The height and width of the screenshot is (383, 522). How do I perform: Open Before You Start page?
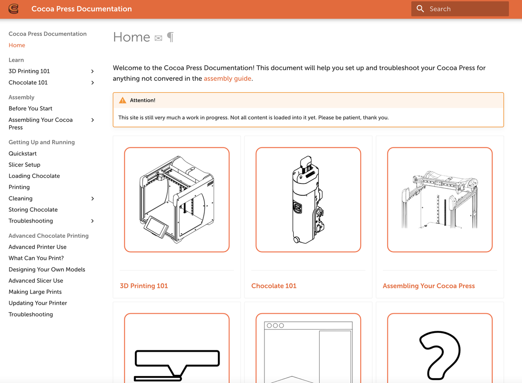coord(30,109)
